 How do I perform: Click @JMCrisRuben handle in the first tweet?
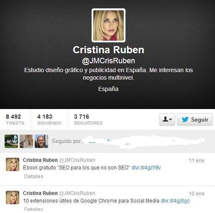(x=77, y=160)
